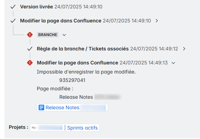The width and height of the screenshot is (200, 139).
Task: Open the blurred project name link
Action: [50, 128]
